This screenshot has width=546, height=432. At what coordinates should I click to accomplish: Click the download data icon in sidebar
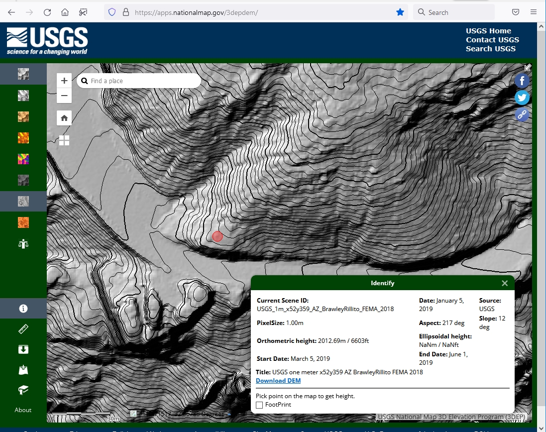coord(23,349)
